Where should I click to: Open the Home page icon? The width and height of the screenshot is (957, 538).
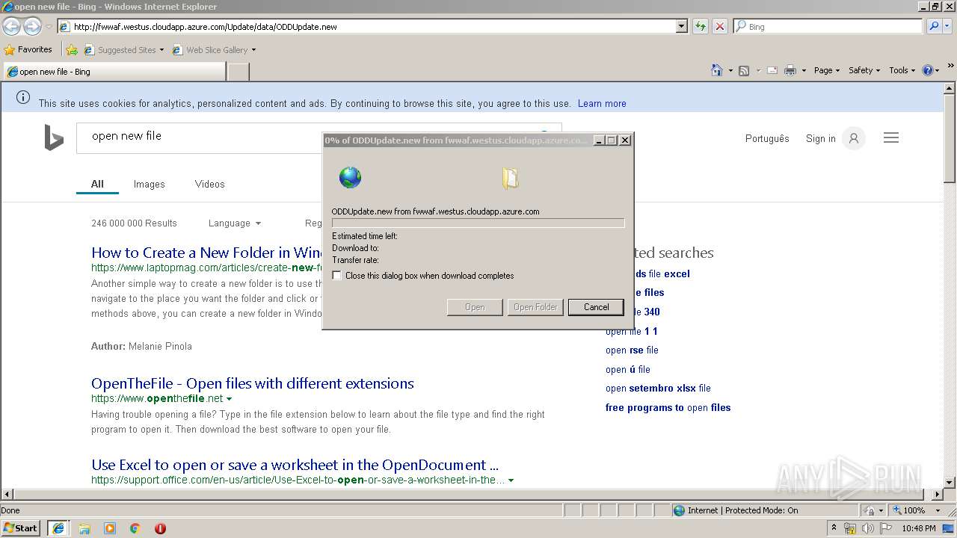(717, 70)
